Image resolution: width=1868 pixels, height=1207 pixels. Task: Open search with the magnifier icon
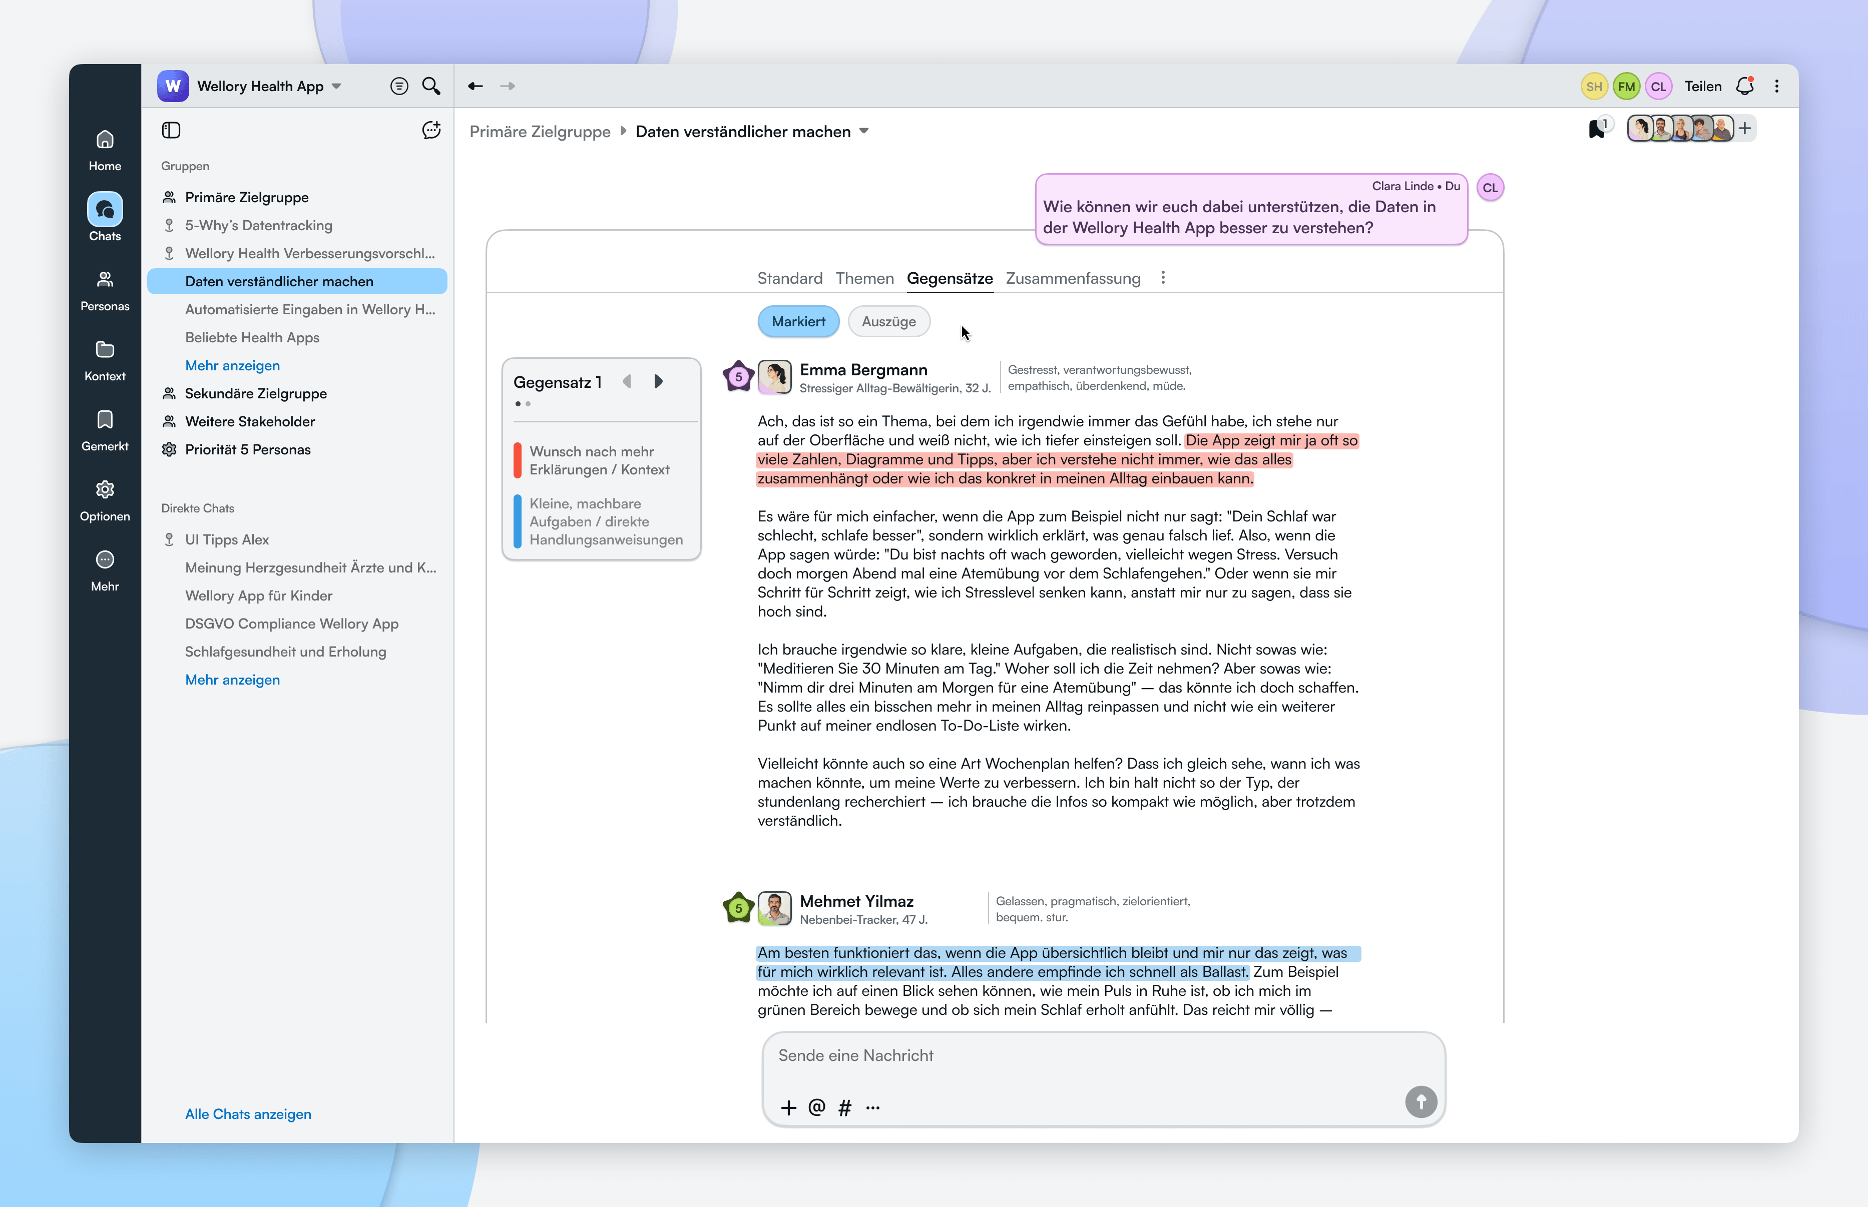[431, 86]
